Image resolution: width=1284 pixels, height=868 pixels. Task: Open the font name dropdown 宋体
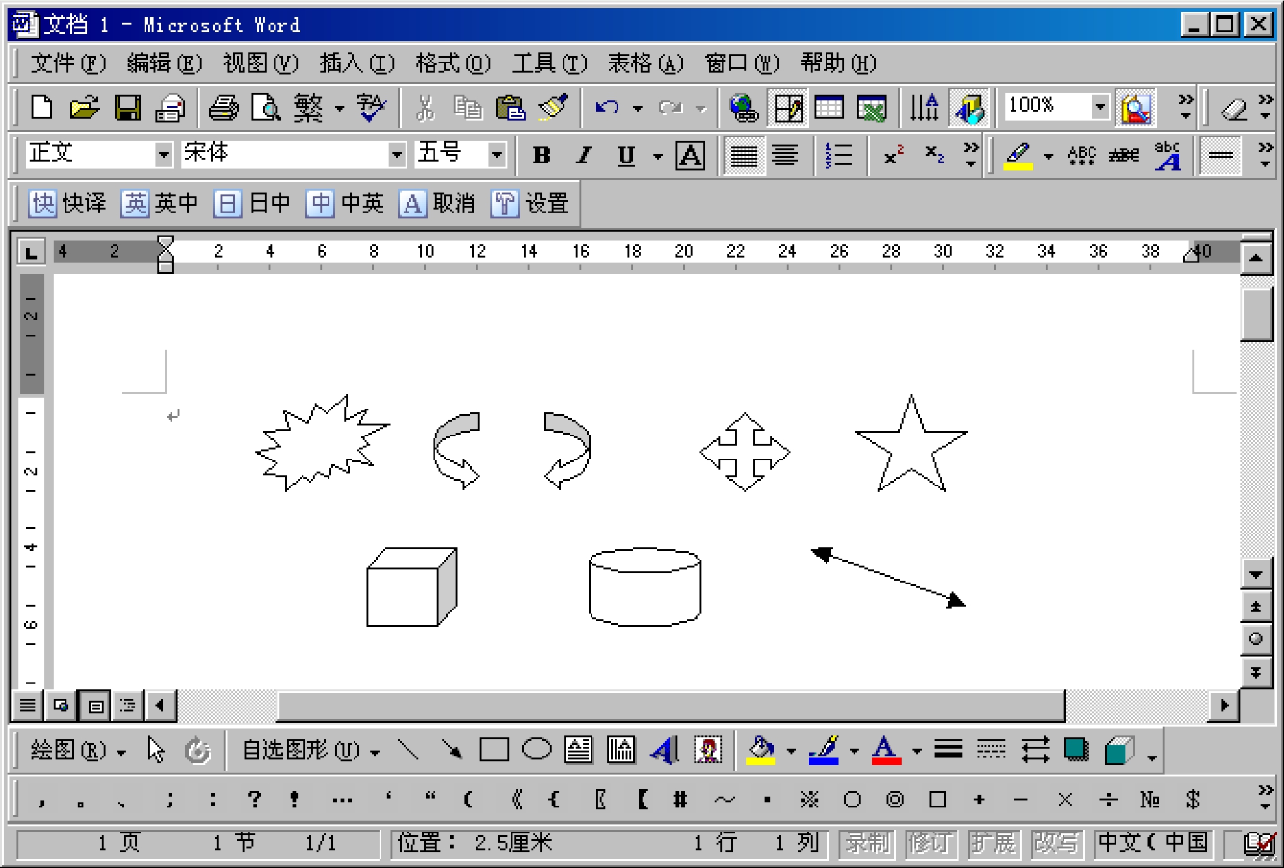396,154
